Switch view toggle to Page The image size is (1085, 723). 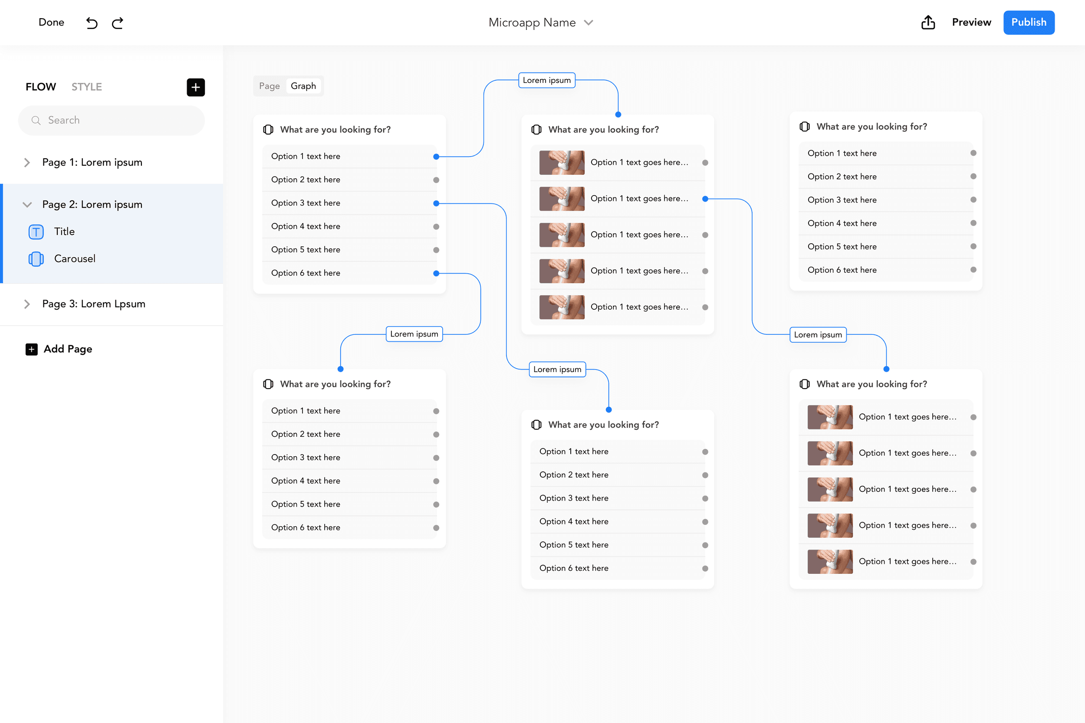tap(270, 86)
